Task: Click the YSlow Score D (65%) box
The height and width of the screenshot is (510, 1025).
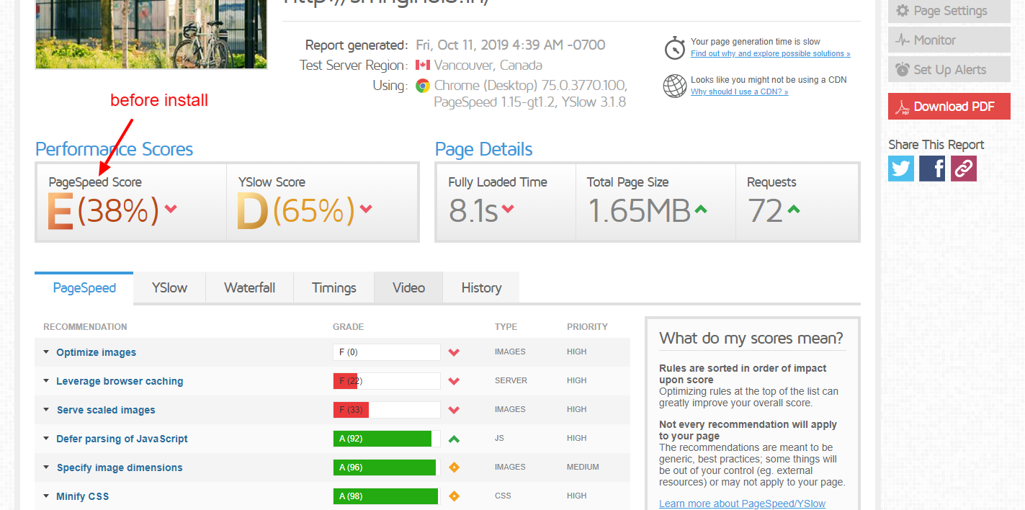Action: pyautogui.click(x=322, y=202)
